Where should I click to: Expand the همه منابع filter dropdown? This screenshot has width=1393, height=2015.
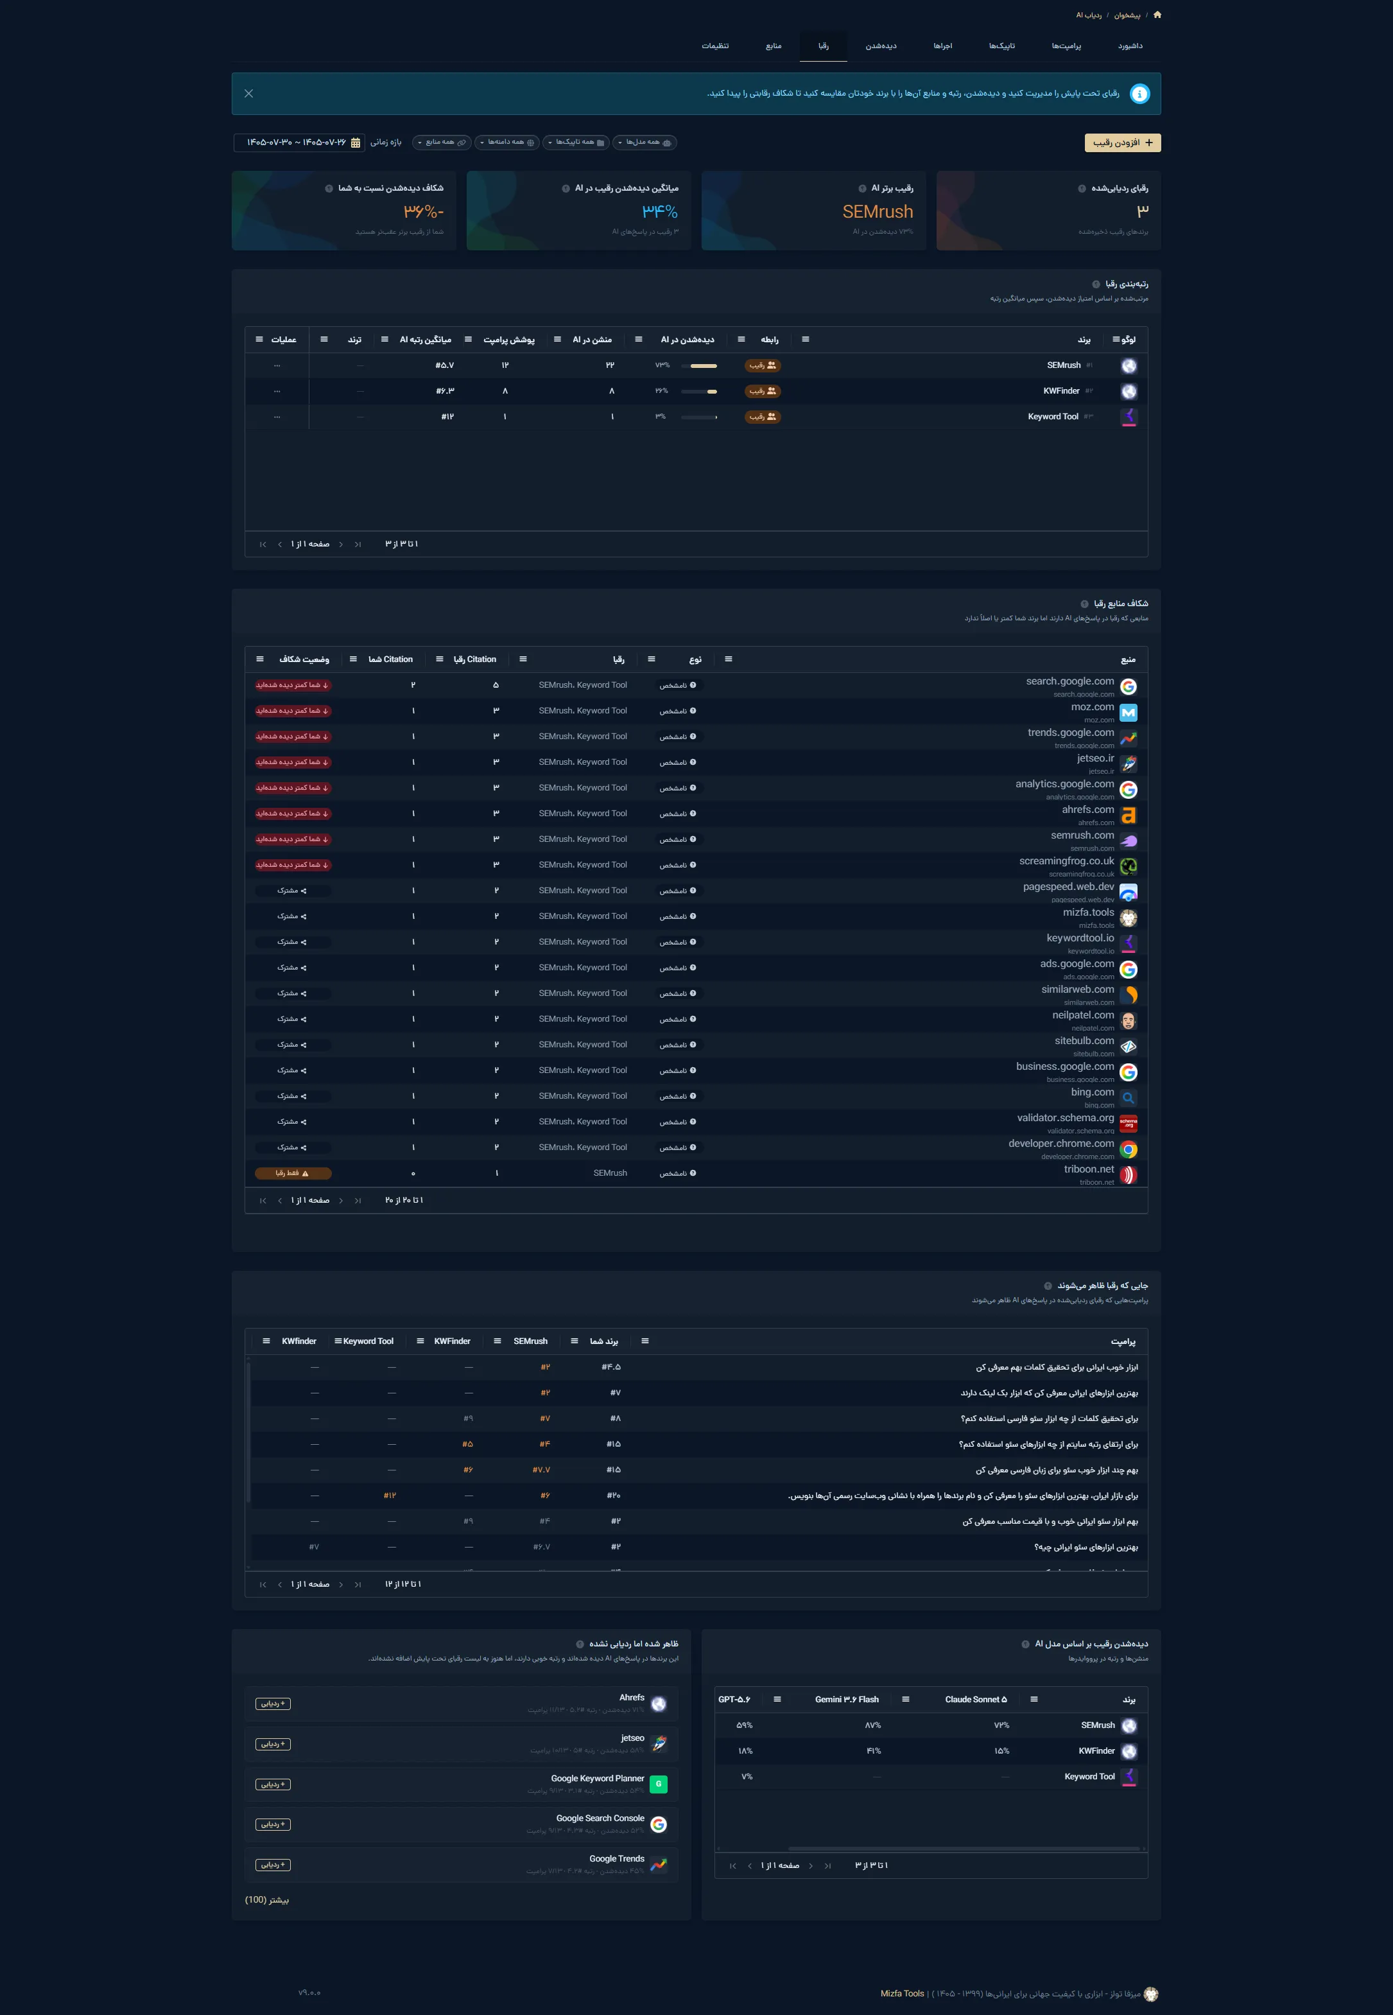click(441, 143)
